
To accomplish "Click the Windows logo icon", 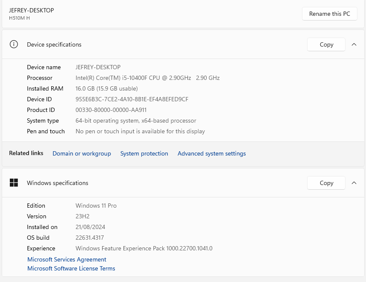I will click(14, 183).
